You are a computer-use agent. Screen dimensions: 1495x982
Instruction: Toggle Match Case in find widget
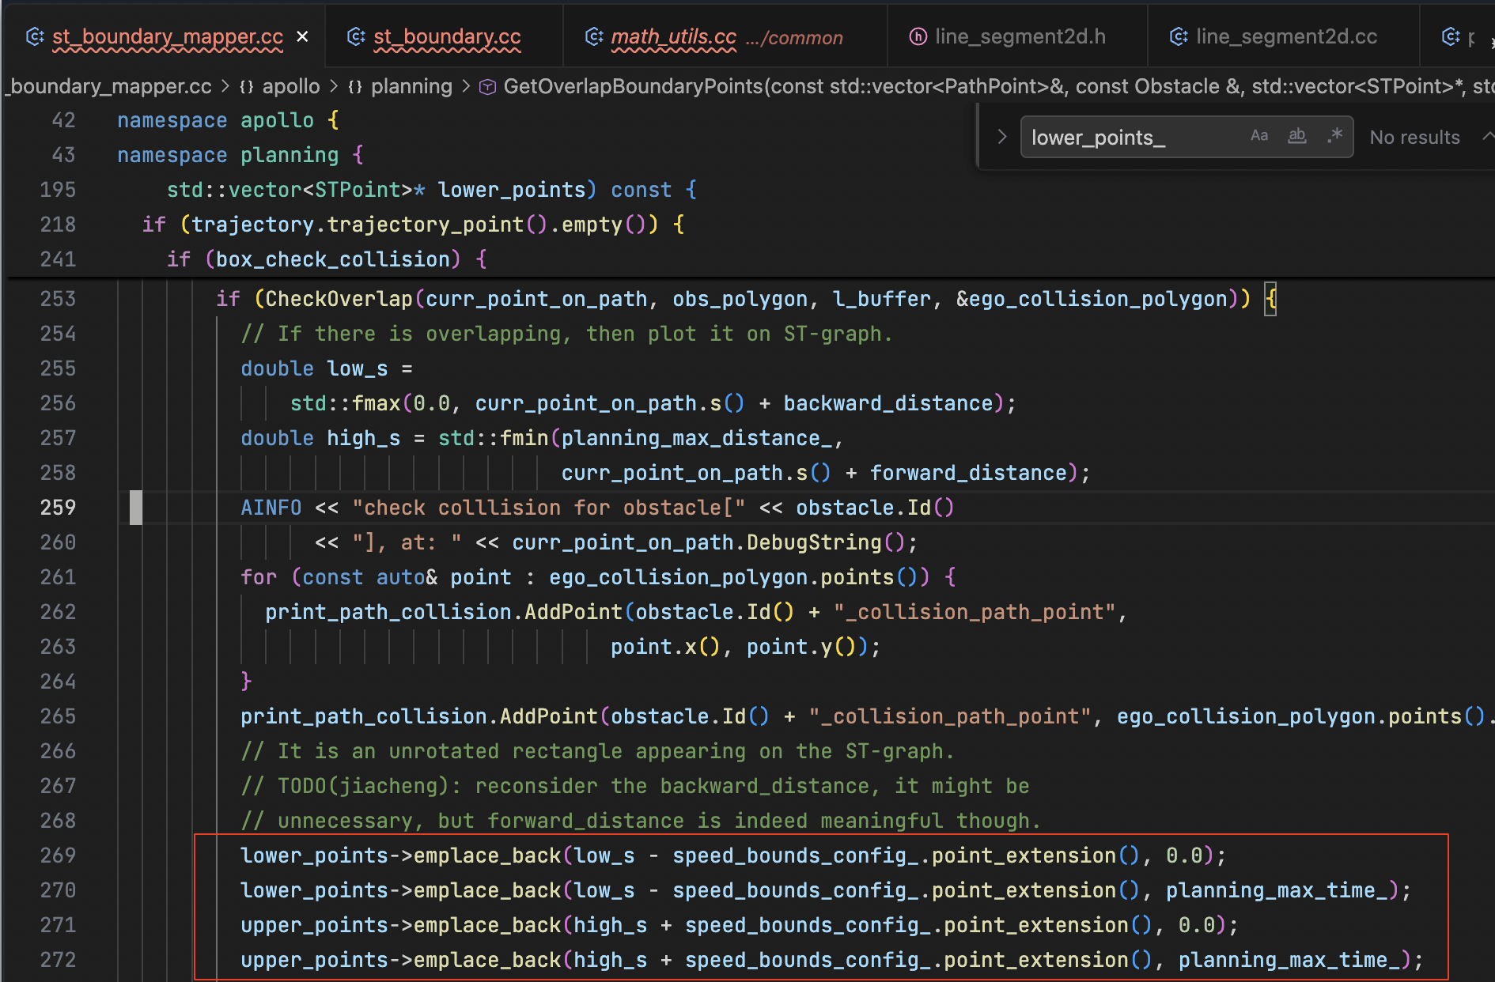(1258, 136)
